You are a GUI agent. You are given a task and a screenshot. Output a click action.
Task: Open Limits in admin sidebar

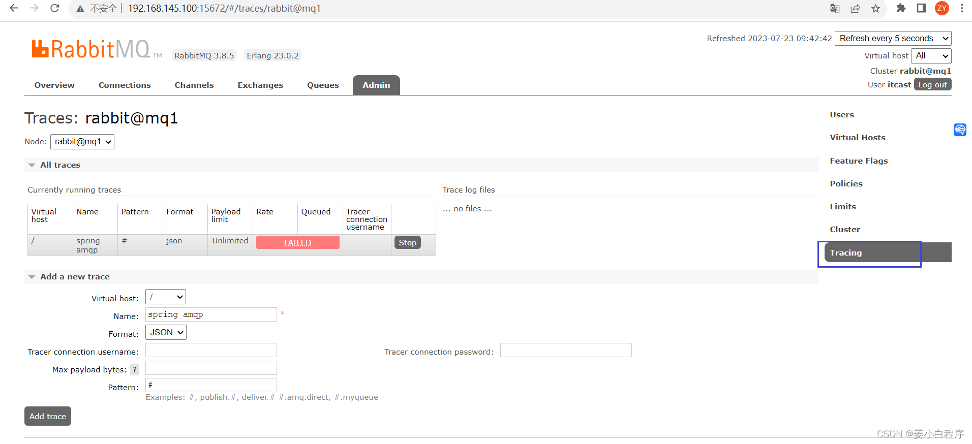coord(843,207)
